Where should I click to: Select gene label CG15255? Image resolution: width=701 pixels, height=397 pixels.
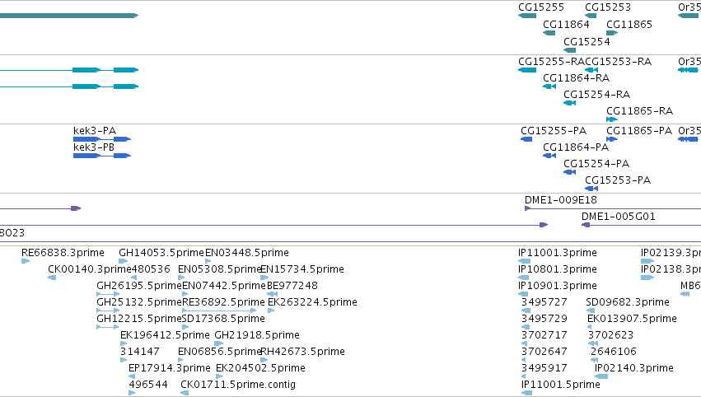(541, 7)
